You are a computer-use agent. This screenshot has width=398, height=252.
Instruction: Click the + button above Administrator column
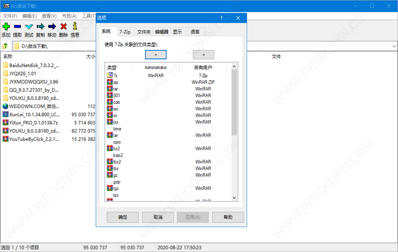tap(156, 54)
